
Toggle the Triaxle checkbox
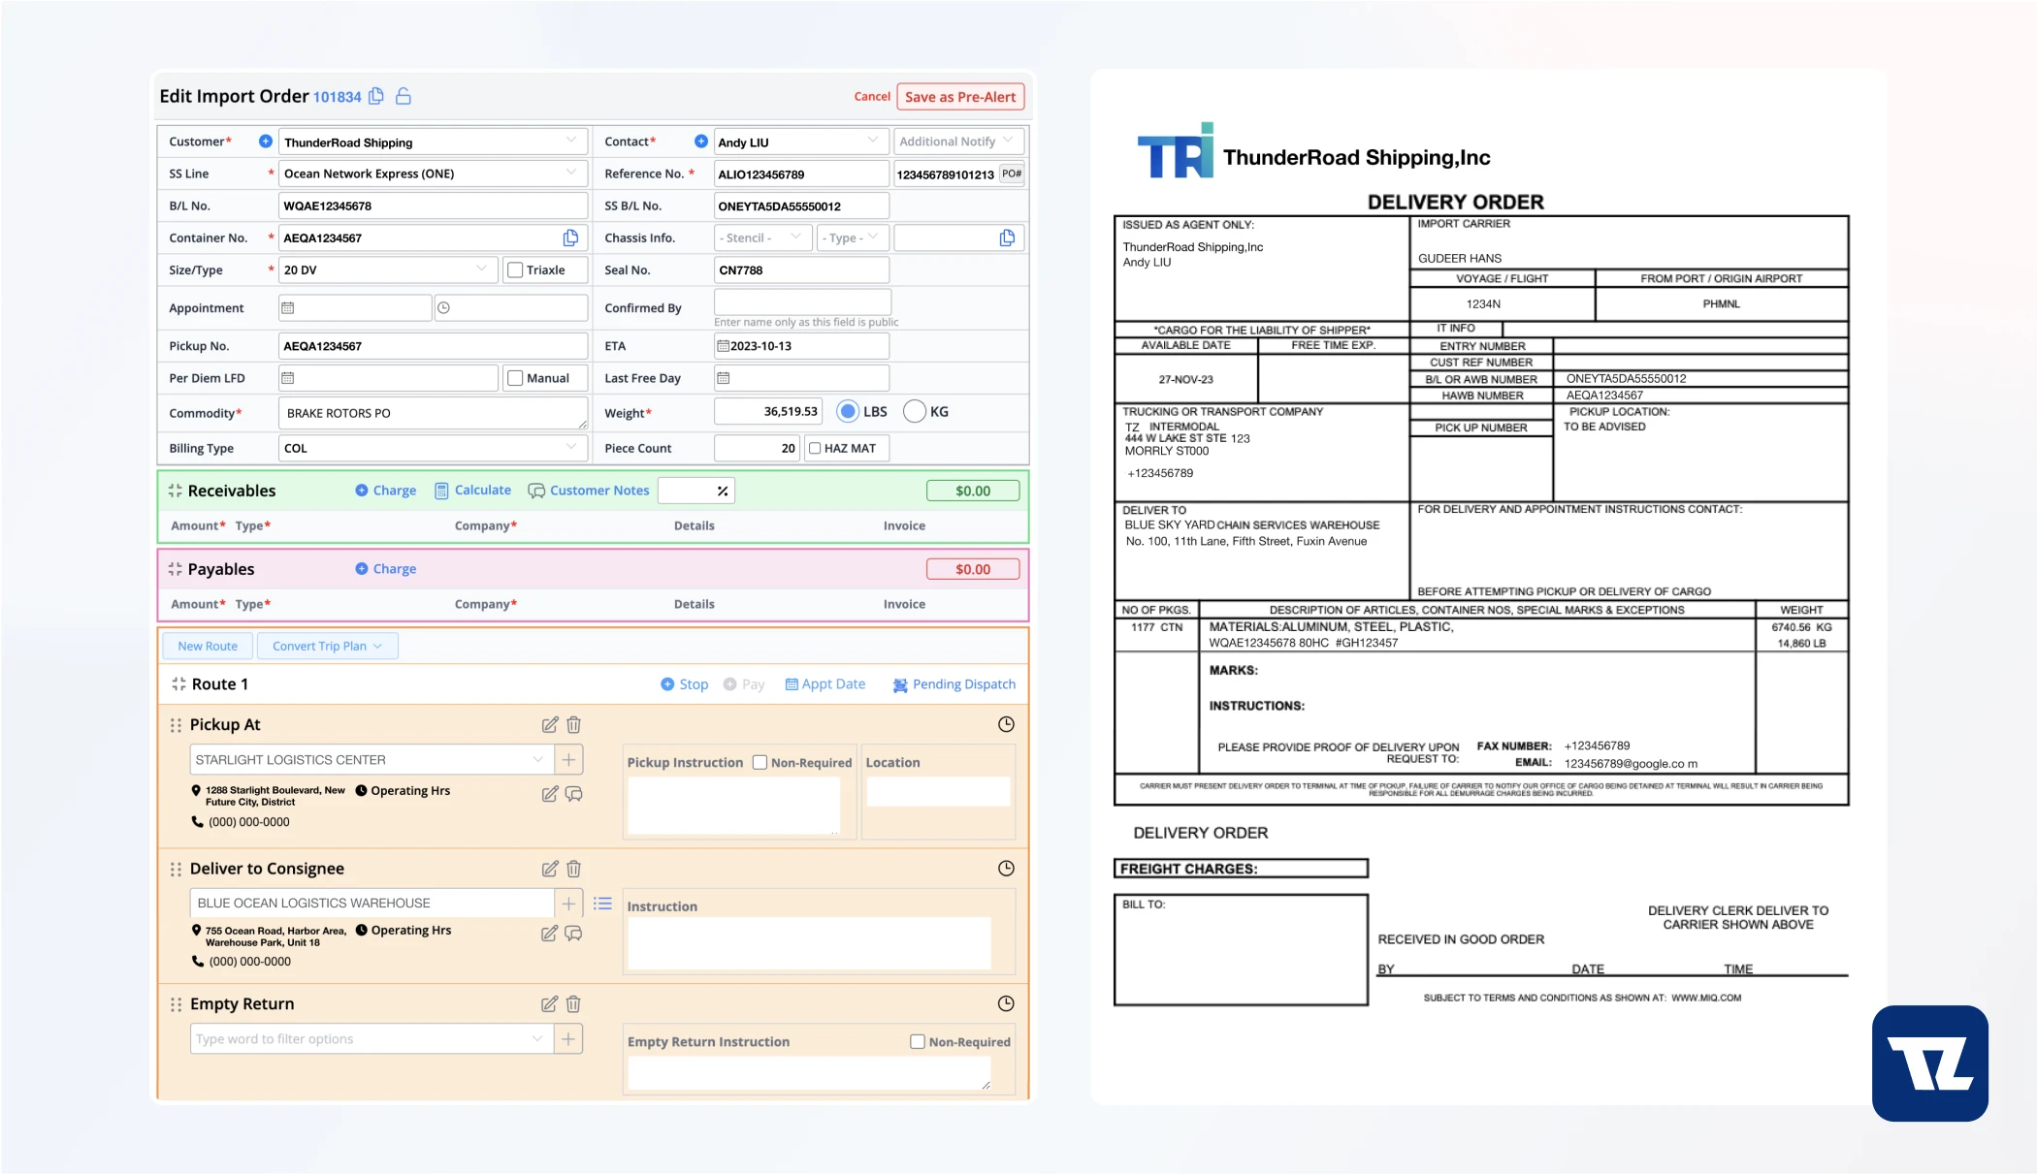515,270
